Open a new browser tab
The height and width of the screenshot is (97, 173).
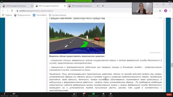click(103, 6)
